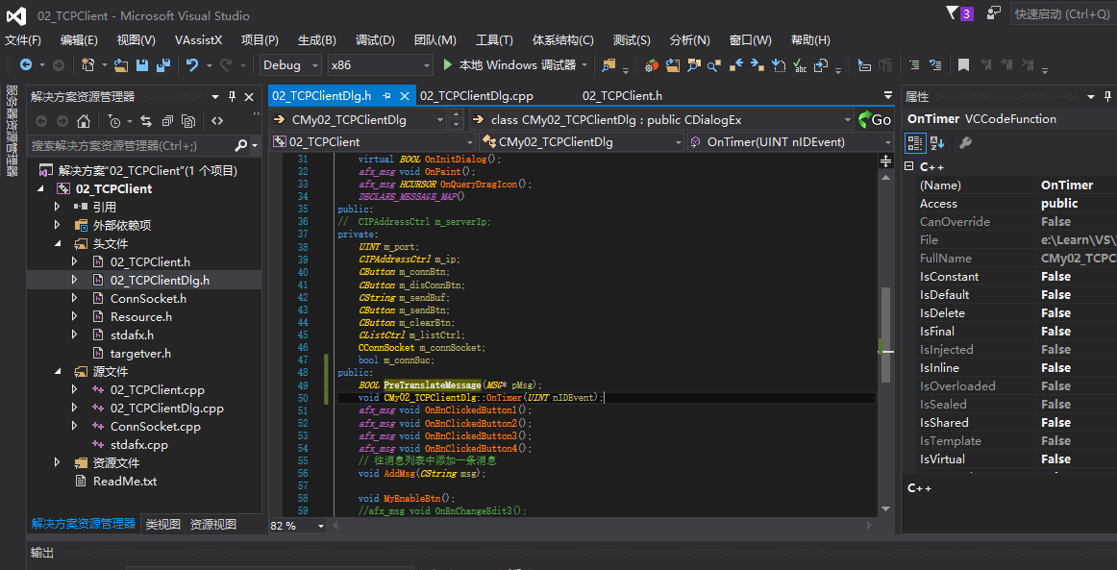Expand the 资源文件 folder node
1117x570 pixels.
pos(58,462)
